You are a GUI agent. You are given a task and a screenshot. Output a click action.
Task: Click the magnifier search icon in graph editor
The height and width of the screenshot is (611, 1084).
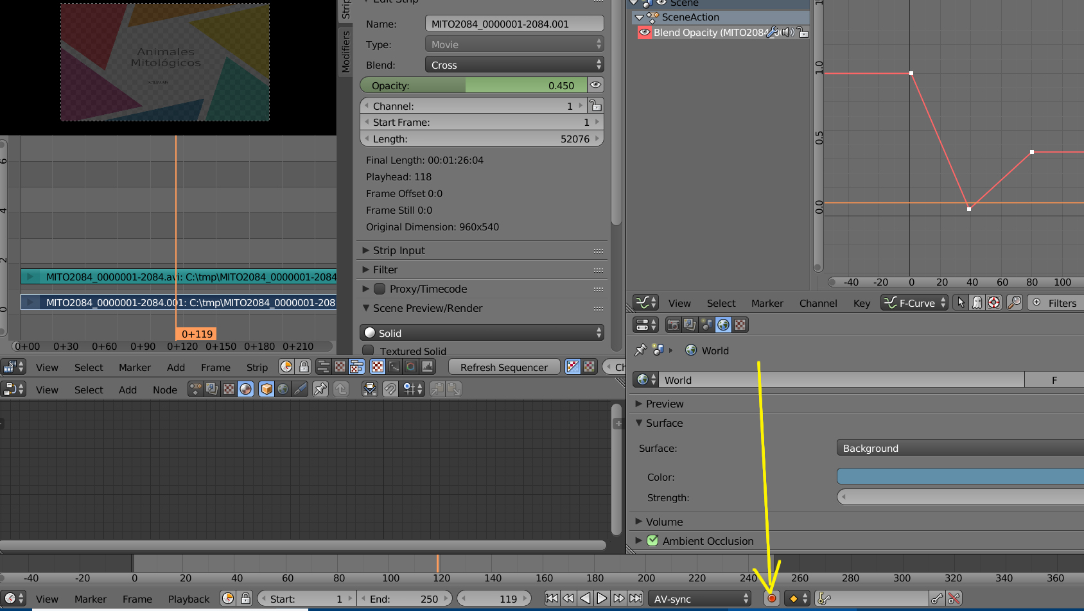point(1014,303)
